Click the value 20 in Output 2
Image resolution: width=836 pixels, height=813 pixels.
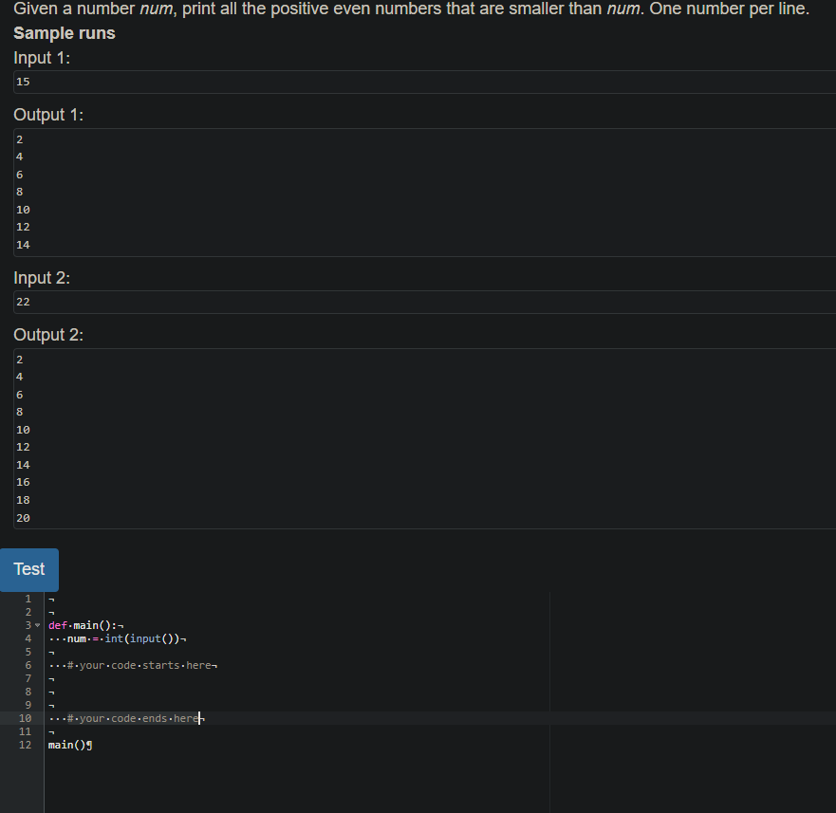pyautogui.click(x=23, y=518)
